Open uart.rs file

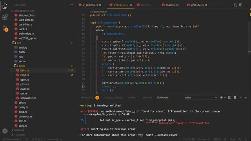(x=23, y=29)
